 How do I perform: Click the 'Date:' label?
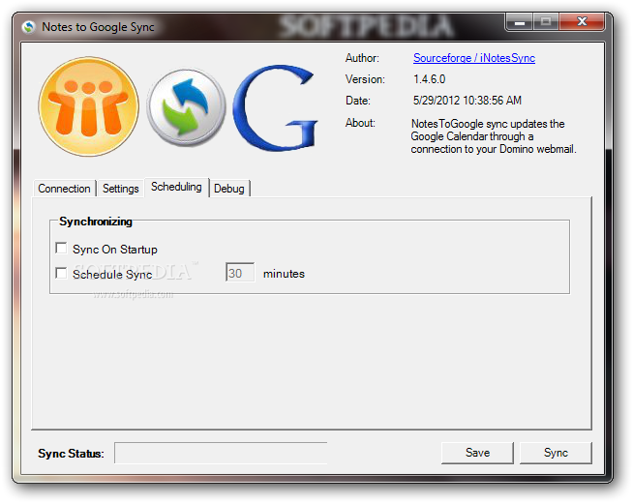(x=358, y=100)
